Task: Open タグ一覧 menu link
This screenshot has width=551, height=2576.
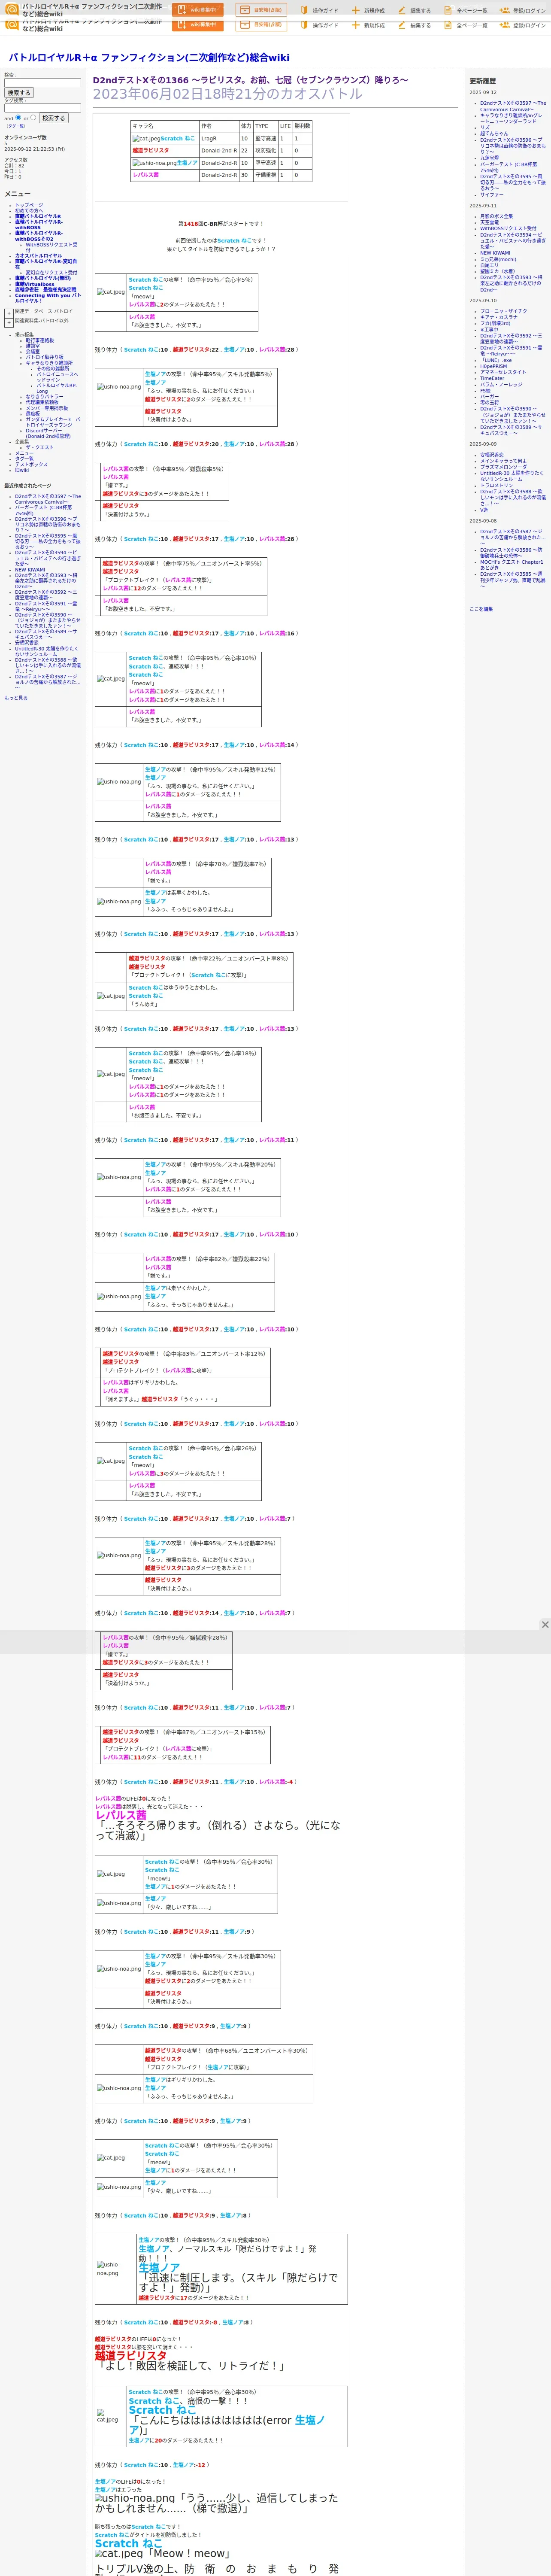Action: pos(24,459)
